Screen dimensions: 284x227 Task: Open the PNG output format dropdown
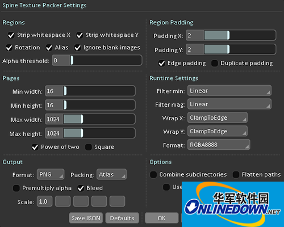(51, 174)
